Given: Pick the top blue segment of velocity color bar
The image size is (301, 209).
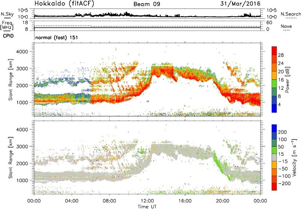Looking at the screenshot, I should click(274, 128).
